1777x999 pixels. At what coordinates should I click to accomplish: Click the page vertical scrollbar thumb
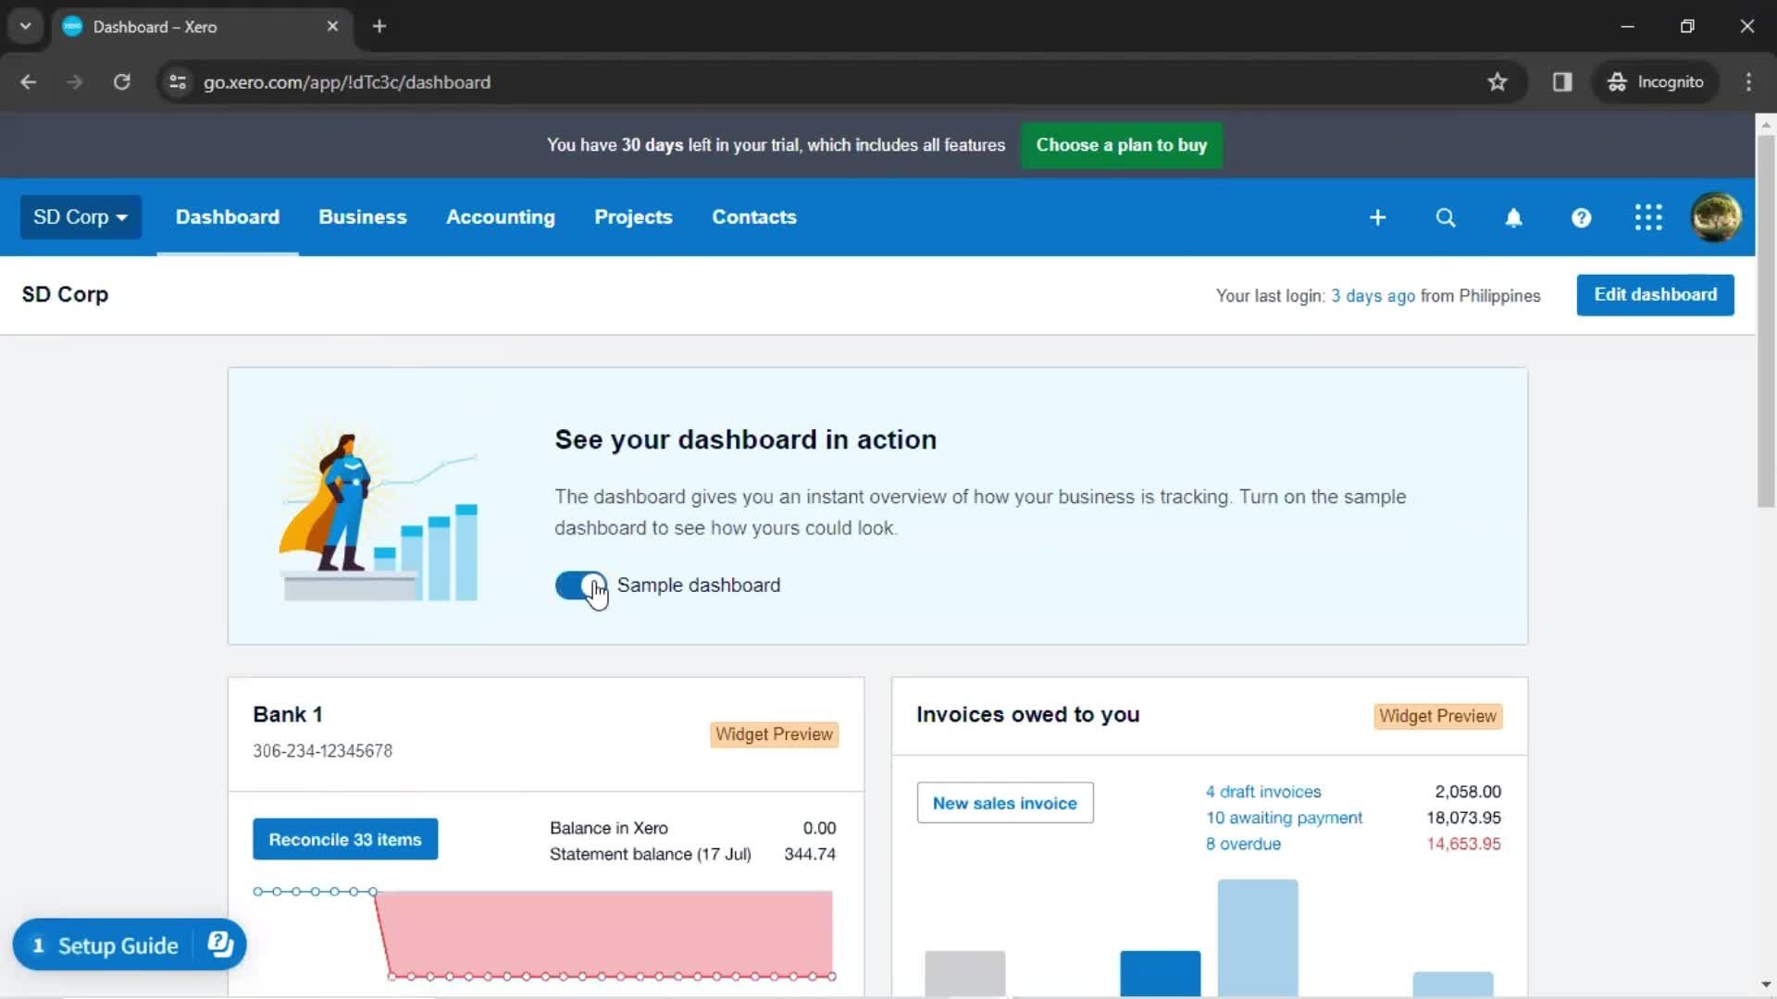click(1766, 321)
